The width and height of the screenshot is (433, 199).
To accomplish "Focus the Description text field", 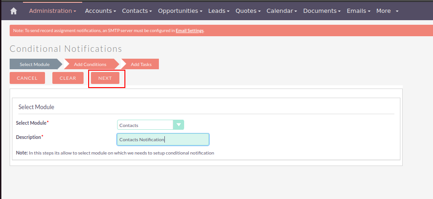I will click(x=163, y=139).
